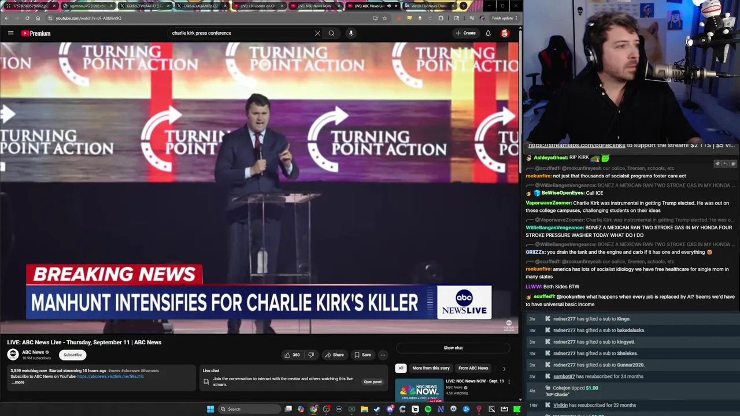This screenshot has width=740, height=416.
Task: Mute the active ABC News tab audio
Action: 389,6
